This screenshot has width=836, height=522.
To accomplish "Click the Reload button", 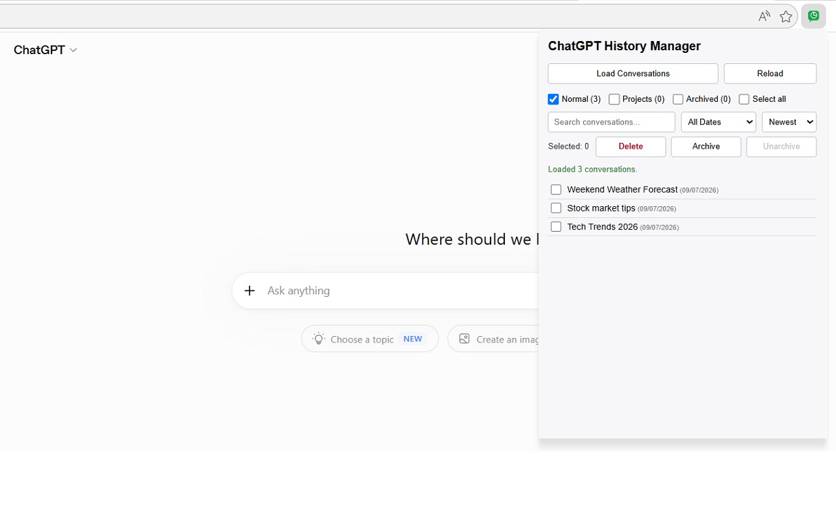I will pos(770,74).
